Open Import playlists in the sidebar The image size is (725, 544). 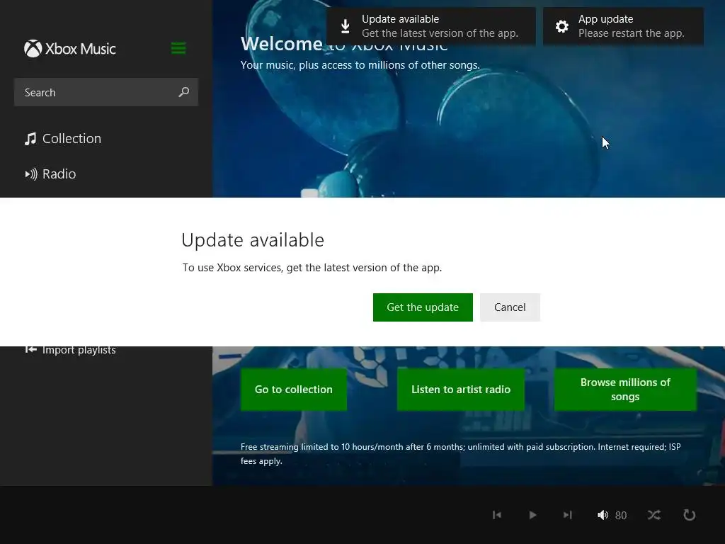(70, 350)
